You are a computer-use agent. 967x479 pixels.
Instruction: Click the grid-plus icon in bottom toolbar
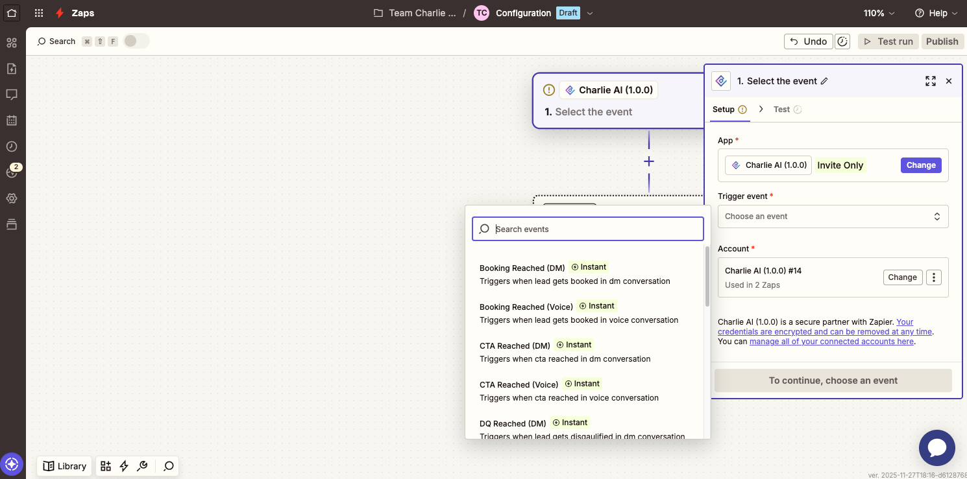pyautogui.click(x=106, y=466)
